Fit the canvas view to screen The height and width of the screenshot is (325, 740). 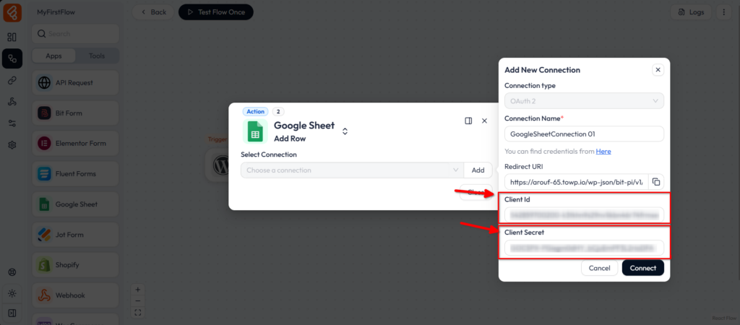coord(138,312)
